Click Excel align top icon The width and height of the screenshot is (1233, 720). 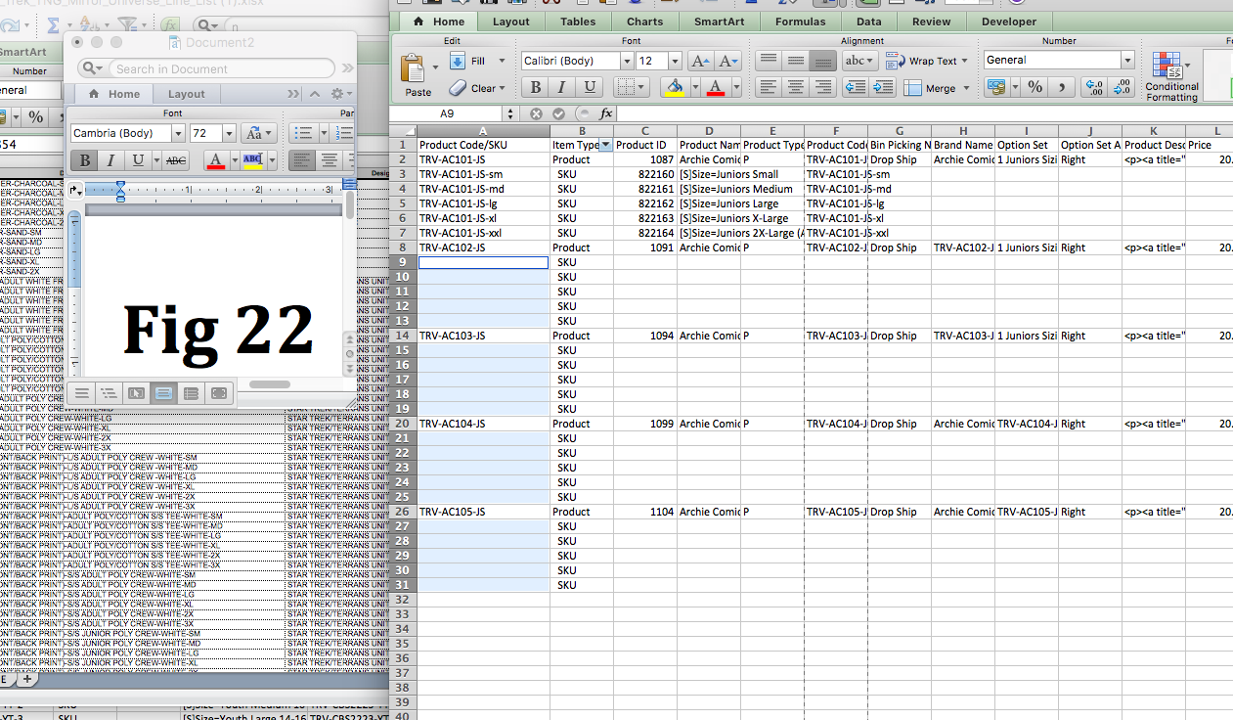pos(770,61)
